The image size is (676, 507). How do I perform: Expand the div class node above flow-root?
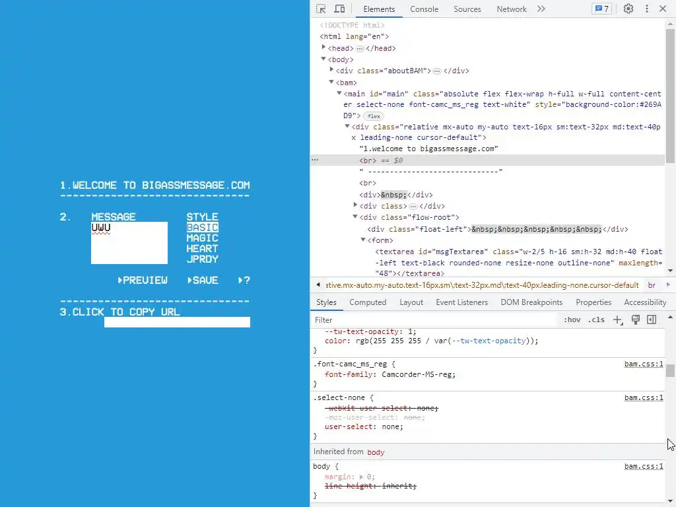[x=355, y=205]
